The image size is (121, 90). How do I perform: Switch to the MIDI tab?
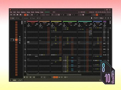(x=39, y=18)
